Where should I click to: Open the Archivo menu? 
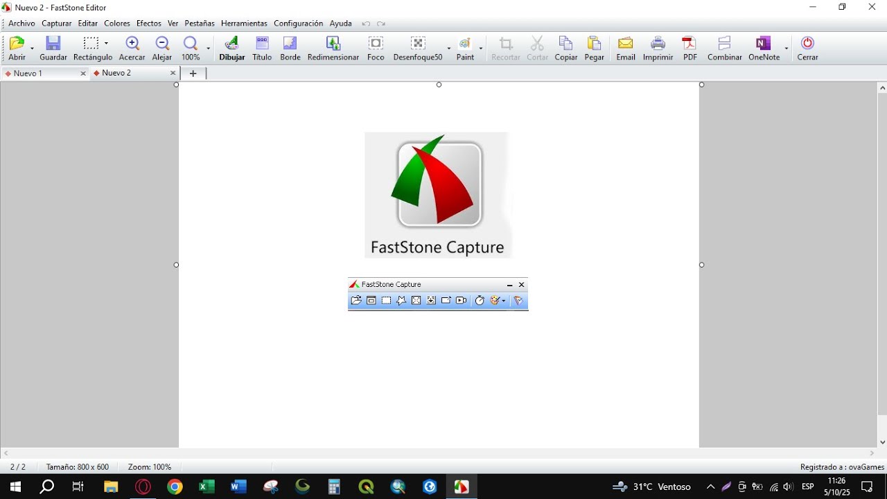pos(21,24)
